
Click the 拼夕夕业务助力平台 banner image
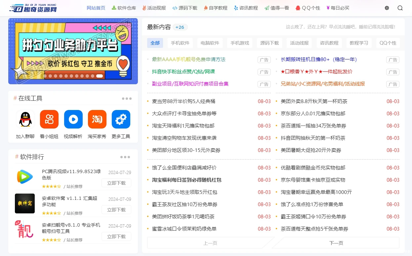pos(73,51)
